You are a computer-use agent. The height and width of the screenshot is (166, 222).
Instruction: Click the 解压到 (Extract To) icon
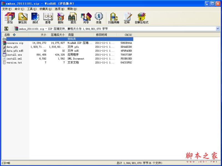[23, 18]
